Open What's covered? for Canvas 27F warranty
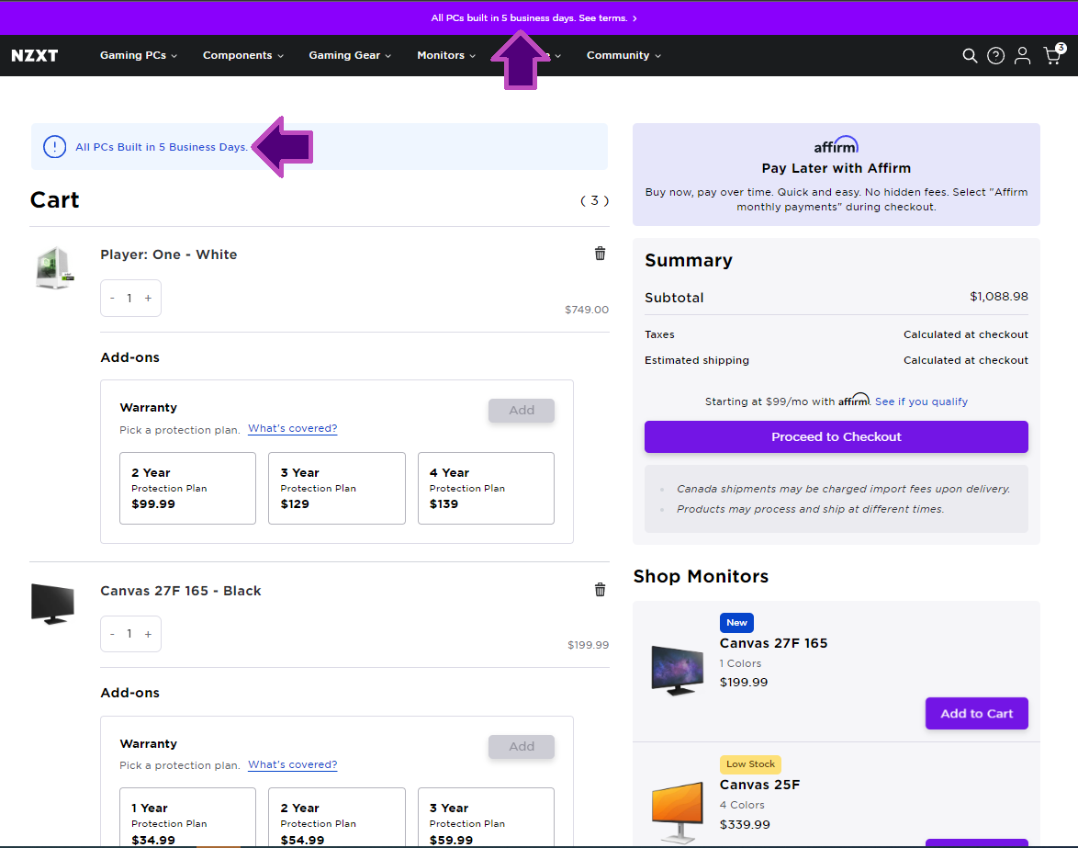Image resolution: width=1078 pixels, height=848 pixels. click(x=292, y=764)
